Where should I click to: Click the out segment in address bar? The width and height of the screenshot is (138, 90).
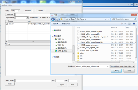click(x=67, y=19)
